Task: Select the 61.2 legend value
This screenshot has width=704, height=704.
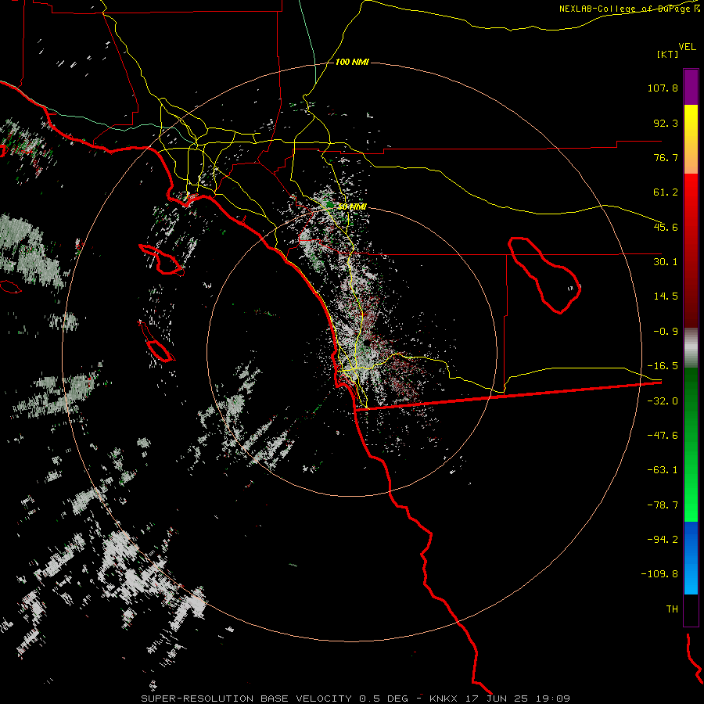Action: click(x=666, y=192)
